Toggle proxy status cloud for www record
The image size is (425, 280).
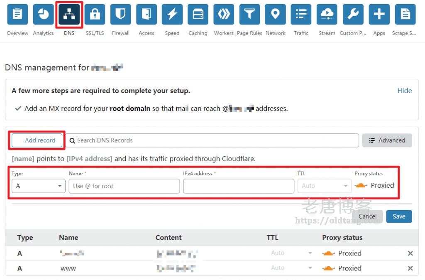pos(329,268)
